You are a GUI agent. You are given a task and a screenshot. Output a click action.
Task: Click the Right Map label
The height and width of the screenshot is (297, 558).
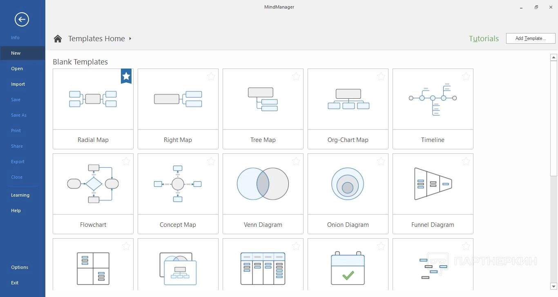click(178, 140)
